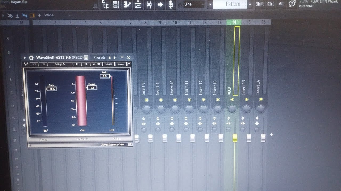The height and width of the screenshot is (191, 341).
Task: Toggle the orange mixer panel icon
Action: [32, 15]
